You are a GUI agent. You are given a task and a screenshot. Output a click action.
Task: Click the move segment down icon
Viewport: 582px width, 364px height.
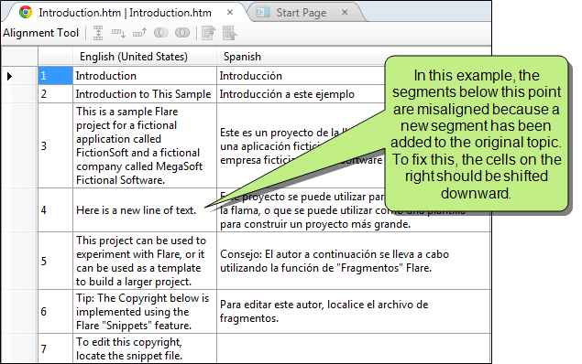(x=118, y=33)
